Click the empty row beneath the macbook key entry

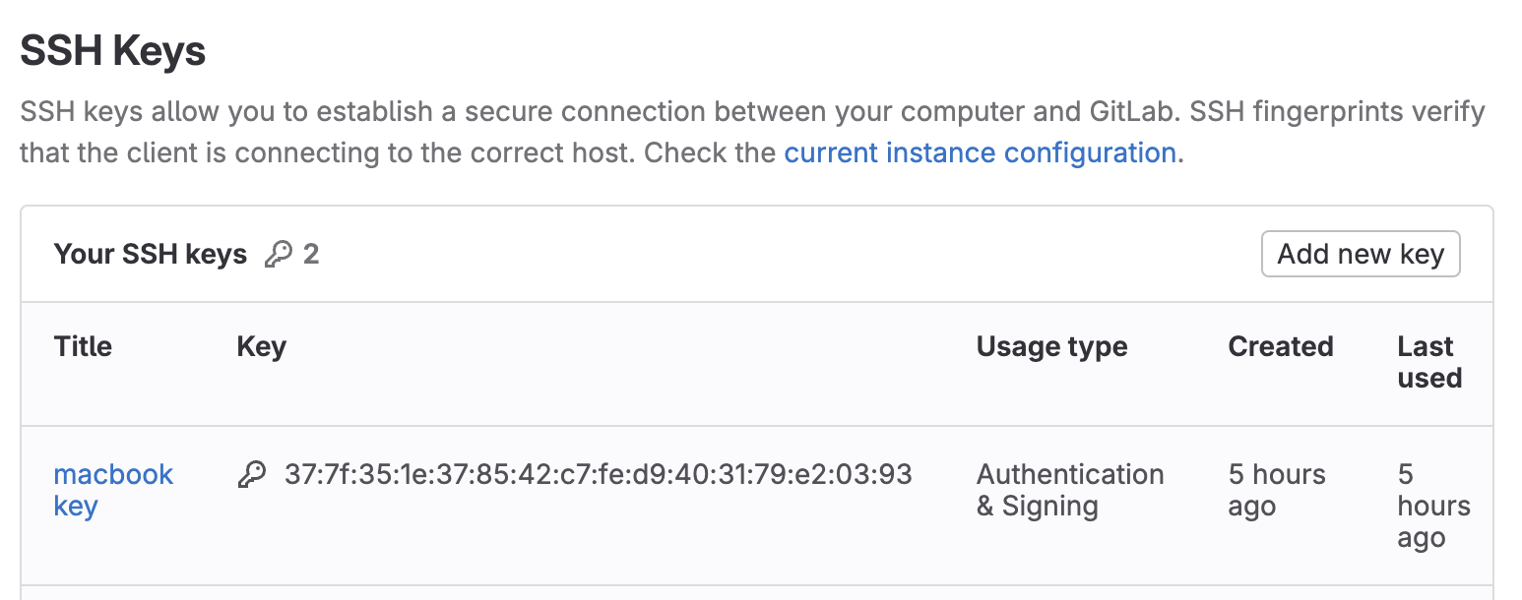756,593
